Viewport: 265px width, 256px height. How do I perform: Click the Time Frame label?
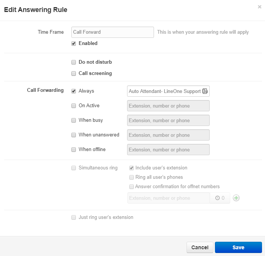(51, 32)
